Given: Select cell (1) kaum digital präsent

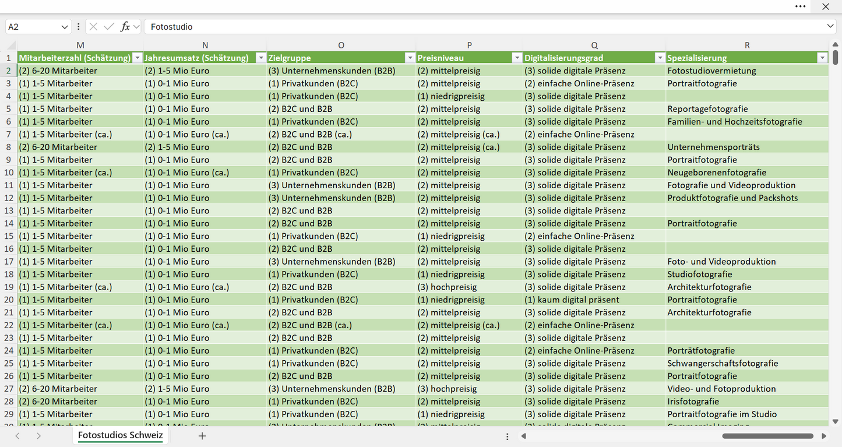Looking at the screenshot, I should click(594, 300).
